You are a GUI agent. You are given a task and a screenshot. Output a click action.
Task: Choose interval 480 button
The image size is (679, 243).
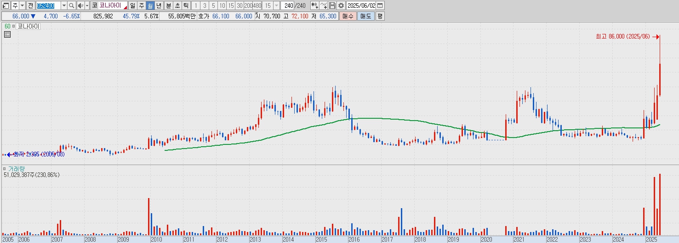click(x=257, y=6)
